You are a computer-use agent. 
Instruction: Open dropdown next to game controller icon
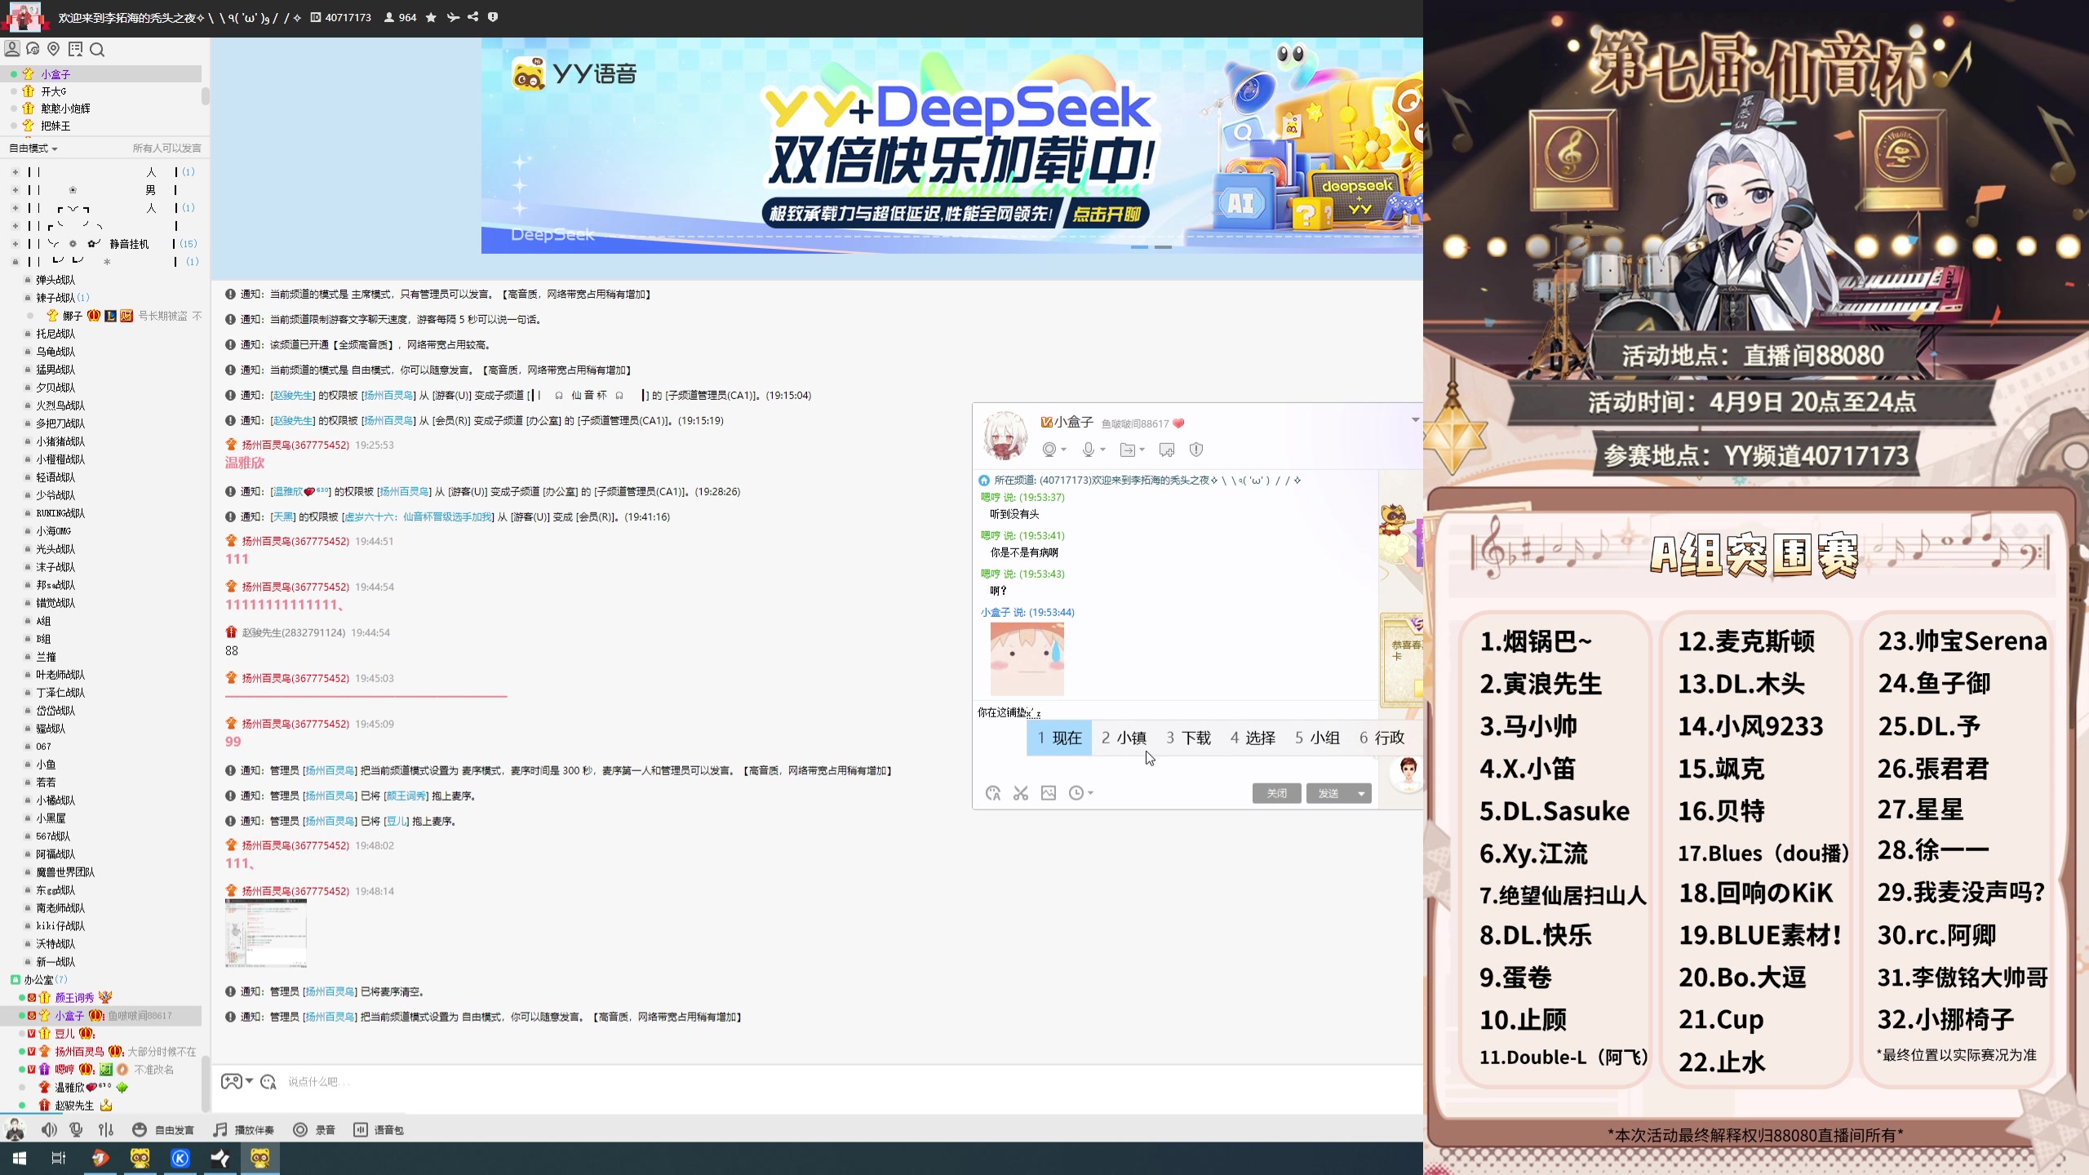[x=249, y=1081]
